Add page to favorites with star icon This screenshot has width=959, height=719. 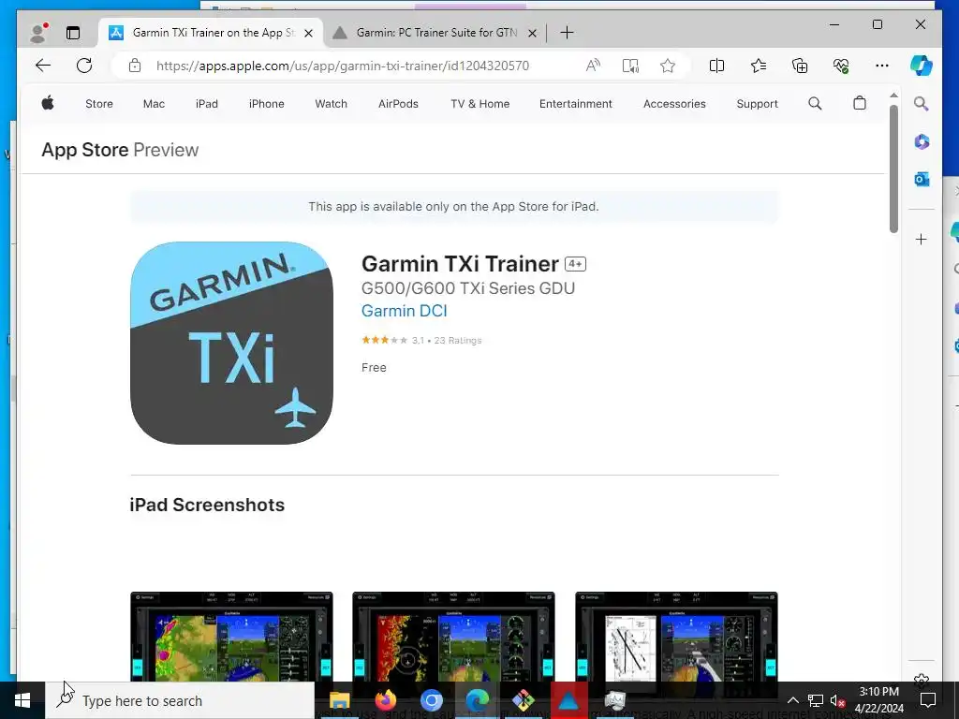(668, 66)
